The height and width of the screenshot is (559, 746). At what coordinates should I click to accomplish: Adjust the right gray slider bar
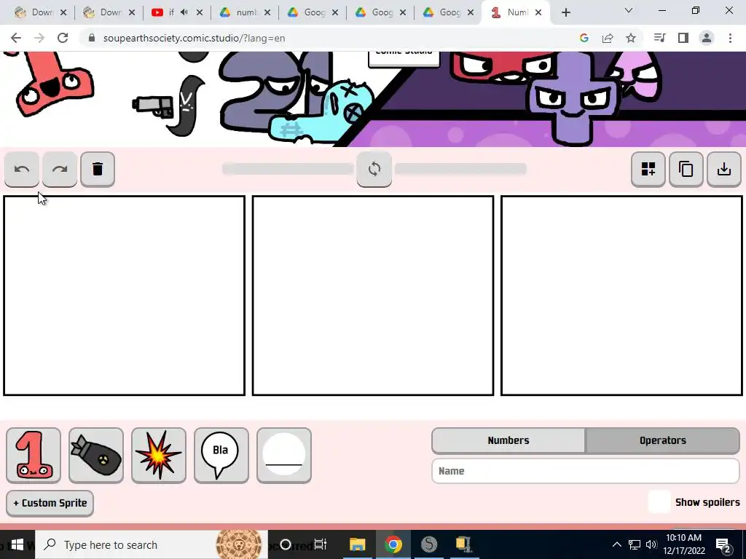point(460,169)
